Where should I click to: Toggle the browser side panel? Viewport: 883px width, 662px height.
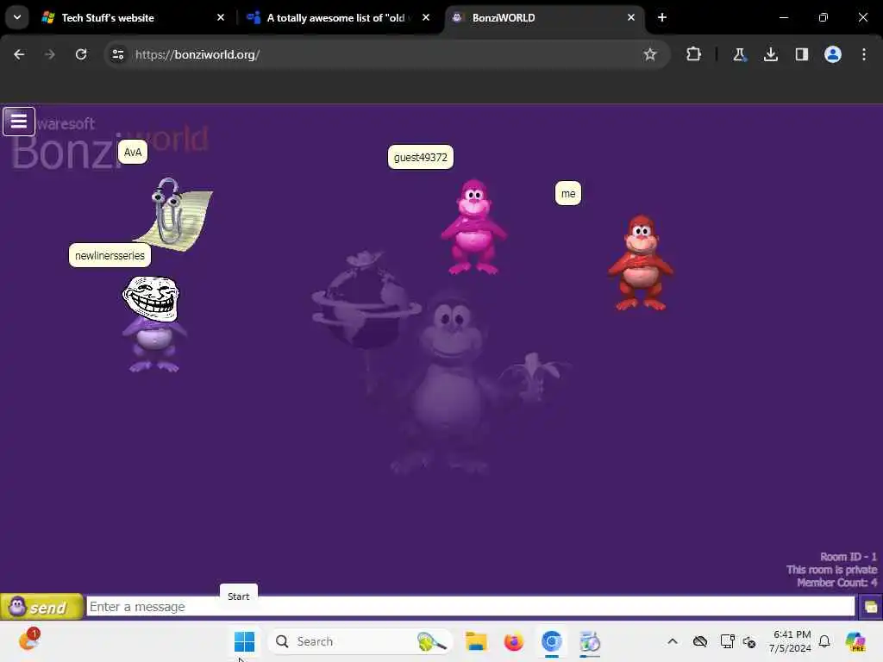point(802,54)
